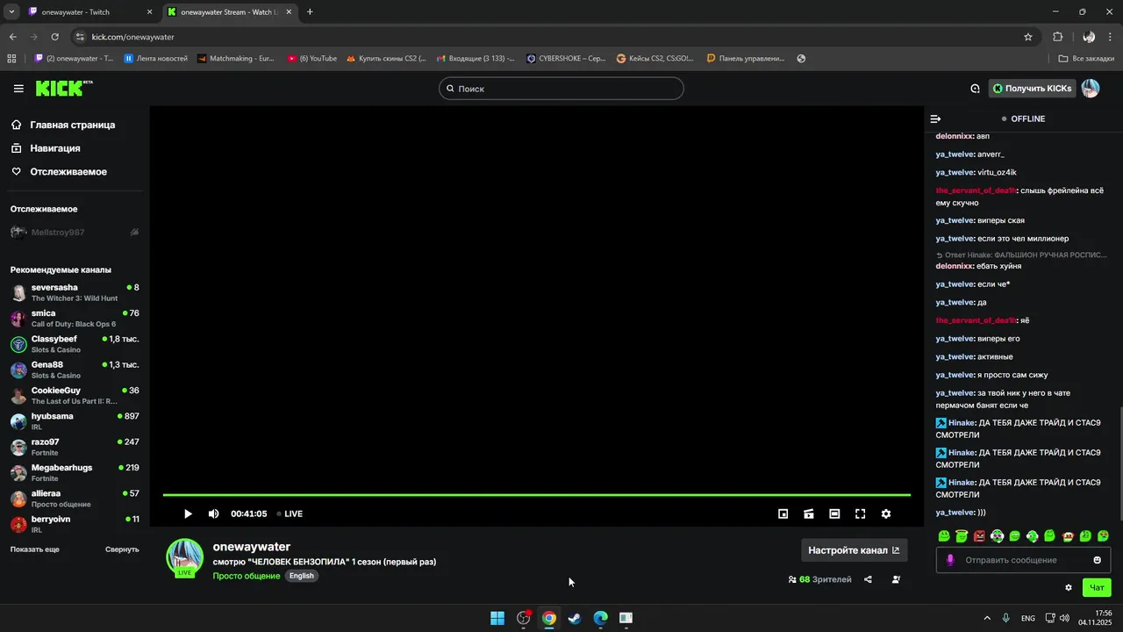
Task: Open recommended channel hyubsama
Action: pos(75,421)
